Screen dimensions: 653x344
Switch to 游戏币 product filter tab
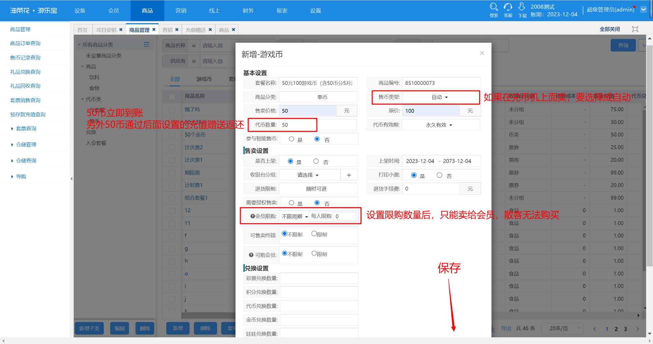click(204, 79)
